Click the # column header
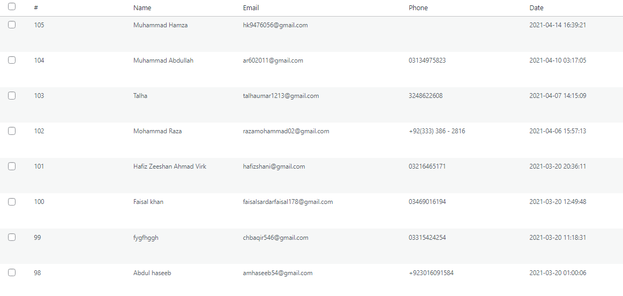Viewport: 623px width, 296px height. click(x=36, y=8)
